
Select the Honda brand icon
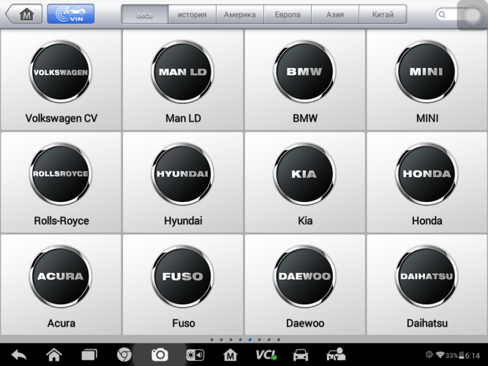pos(427,174)
